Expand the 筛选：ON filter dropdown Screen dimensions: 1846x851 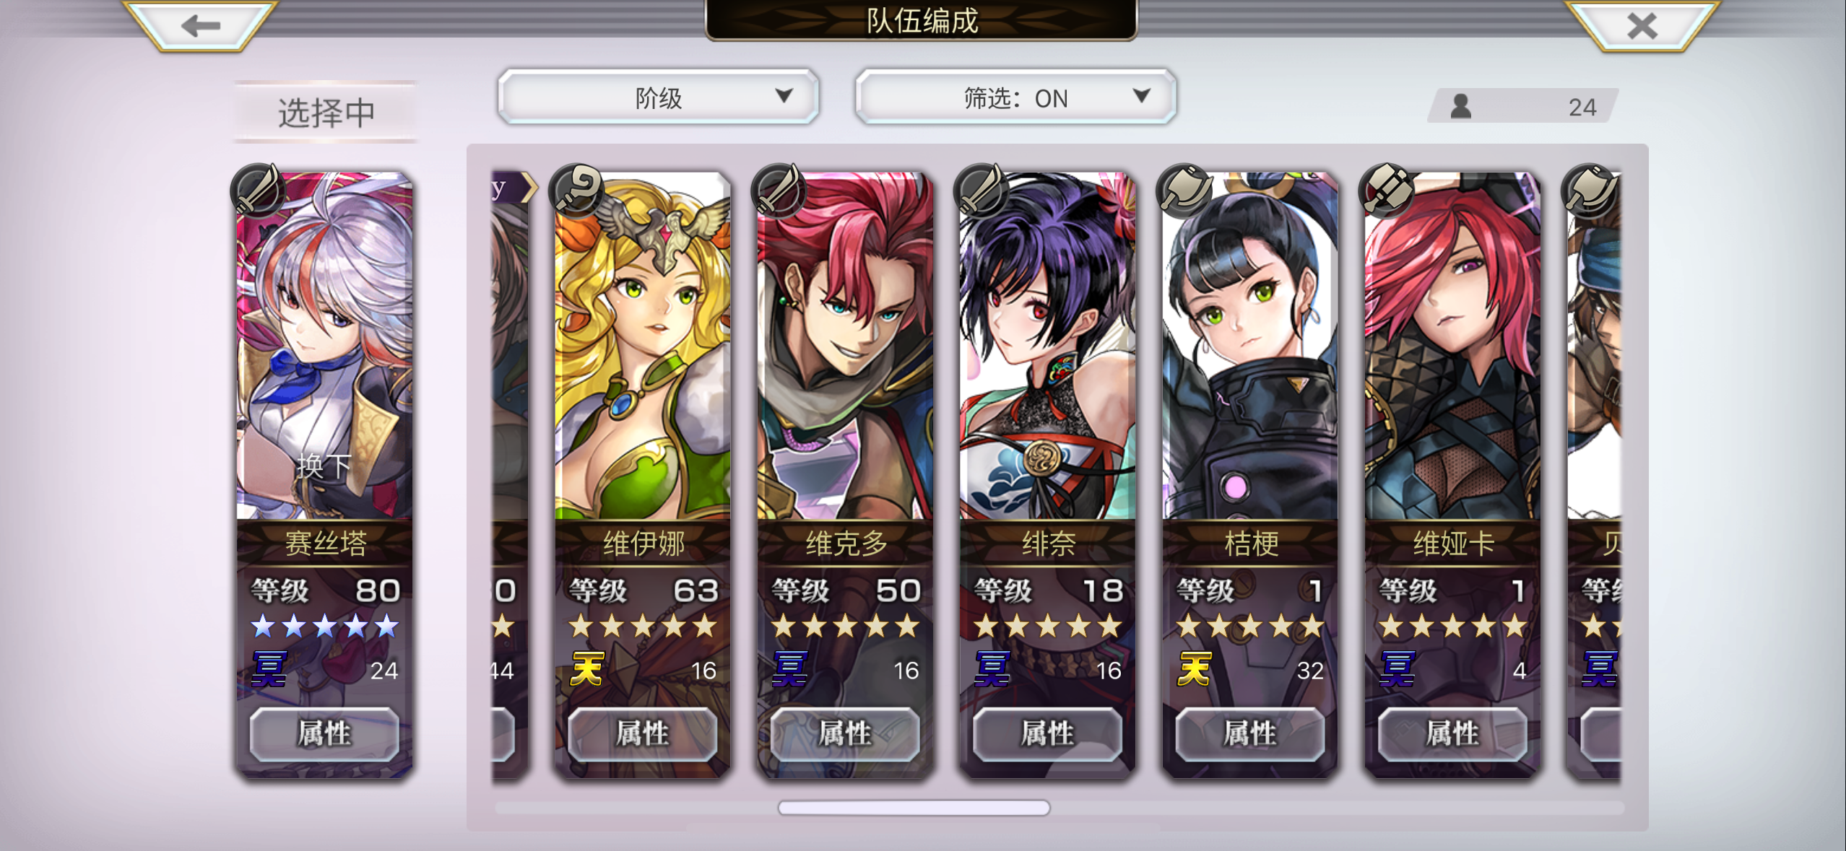click(1015, 97)
